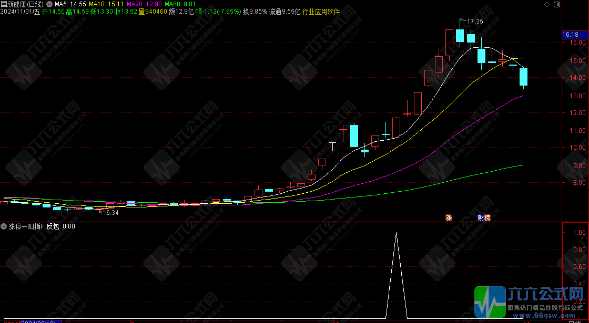Click the last cyan candlestick
The height and width of the screenshot is (323, 589).
tap(523, 77)
